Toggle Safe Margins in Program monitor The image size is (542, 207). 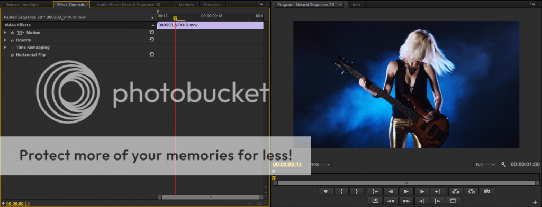click(453, 201)
